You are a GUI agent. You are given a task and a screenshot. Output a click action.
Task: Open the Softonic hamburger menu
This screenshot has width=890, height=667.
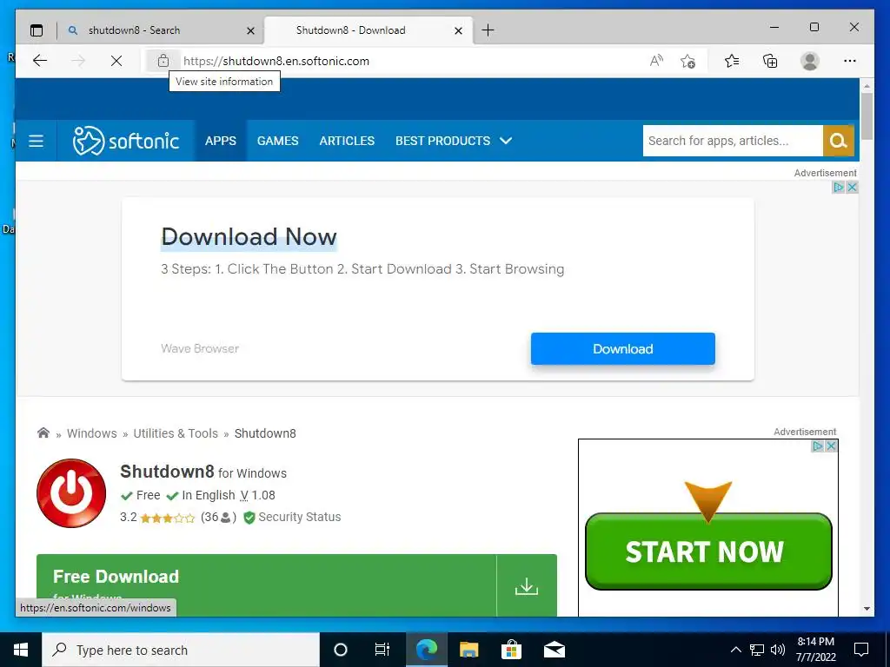pos(36,141)
